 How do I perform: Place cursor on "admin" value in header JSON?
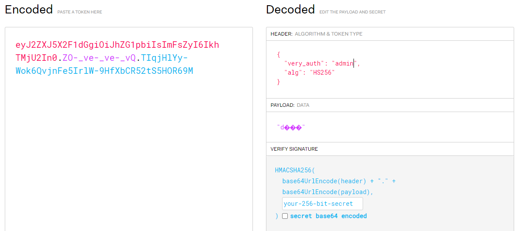344,63
